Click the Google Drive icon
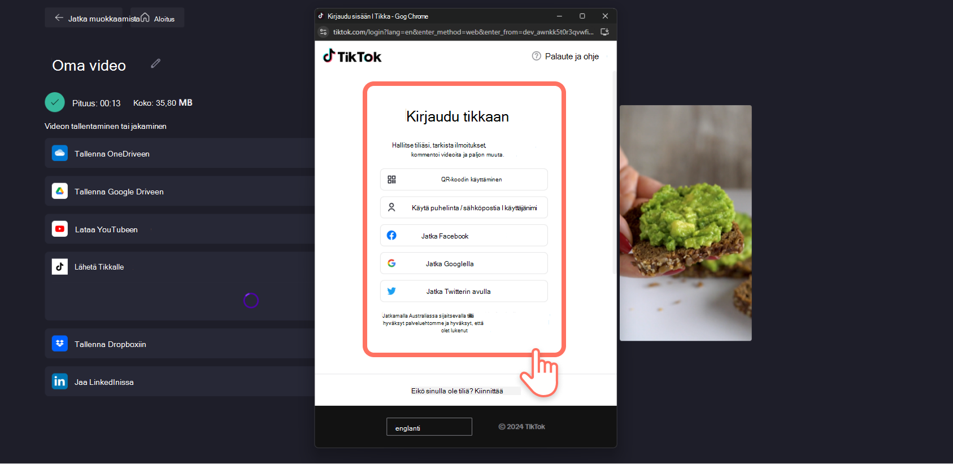The image size is (953, 464). pos(60,191)
